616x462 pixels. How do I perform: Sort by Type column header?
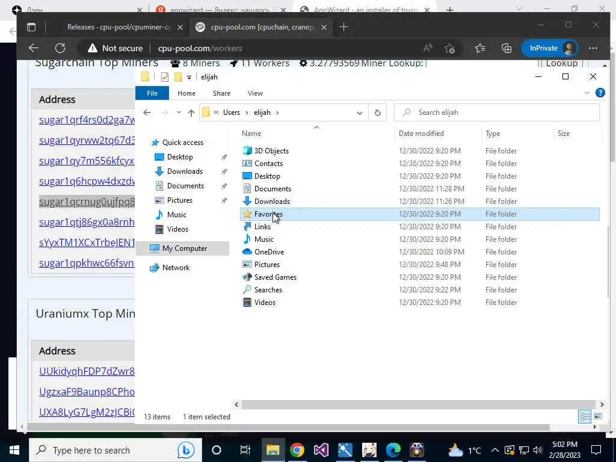[493, 134]
